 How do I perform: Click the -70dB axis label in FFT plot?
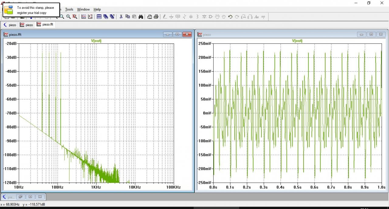[11, 113]
